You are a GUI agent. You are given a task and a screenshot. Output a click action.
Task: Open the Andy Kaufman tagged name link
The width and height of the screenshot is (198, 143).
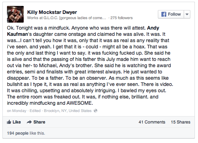pyautogui.click(x=153, y=28)
